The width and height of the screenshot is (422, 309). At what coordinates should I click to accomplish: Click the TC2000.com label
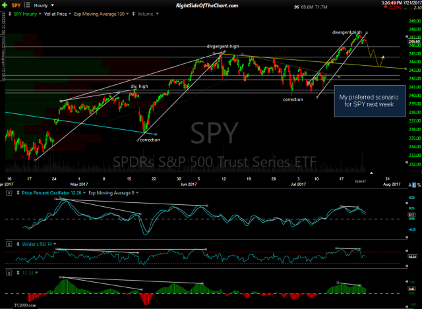click(x=25, y=305)
